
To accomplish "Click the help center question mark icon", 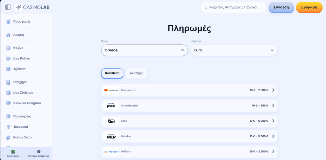I will click(39, 152).
